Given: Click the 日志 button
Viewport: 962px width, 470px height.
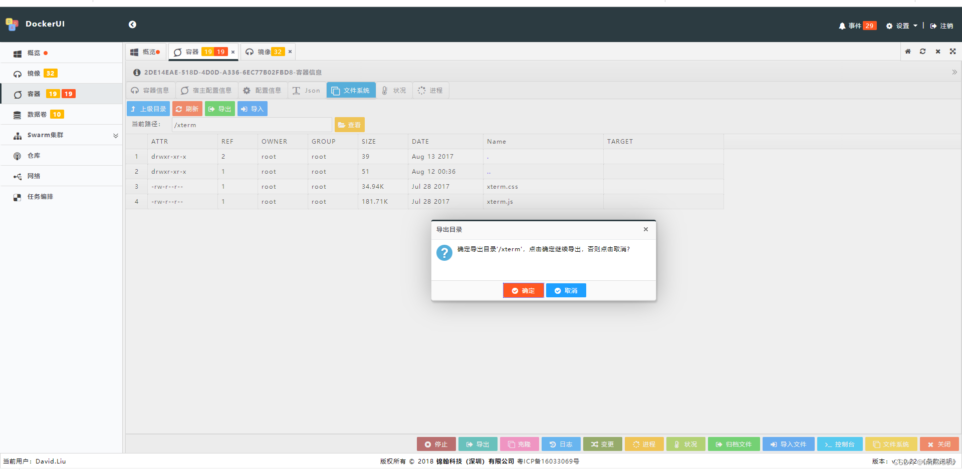Looking at the screenshot, I should click(x=561, y=444).
